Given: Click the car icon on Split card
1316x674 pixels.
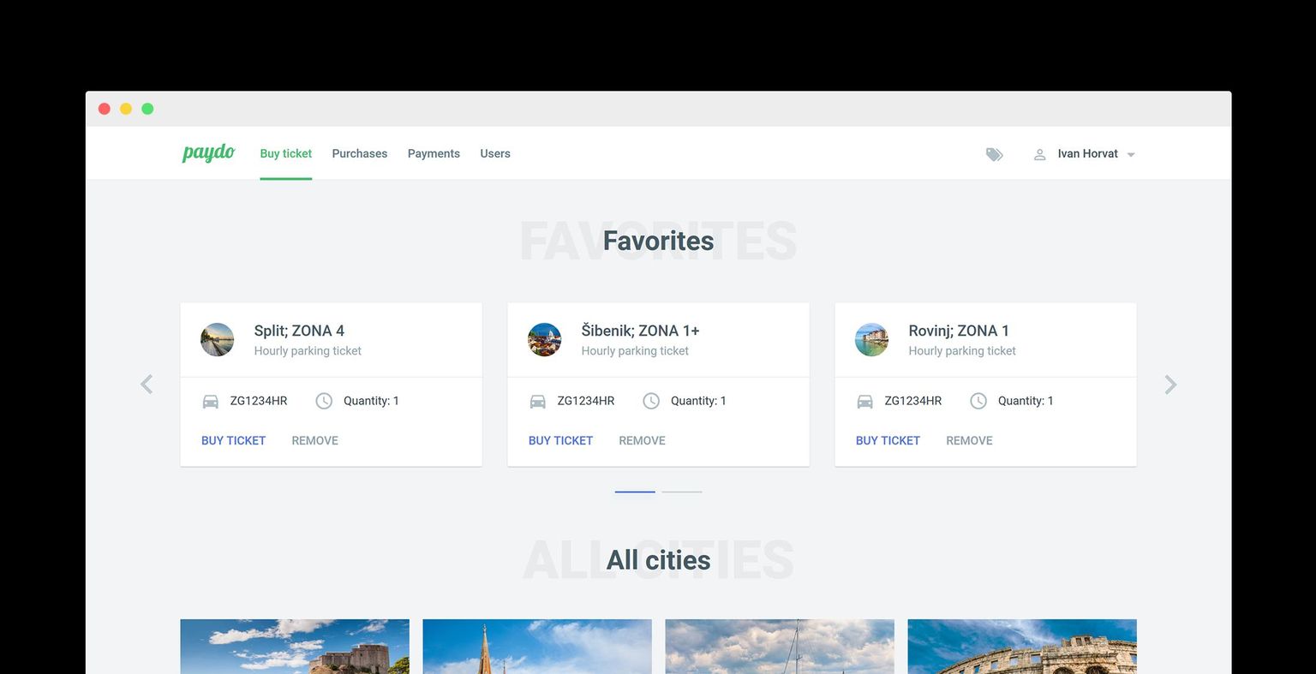Looking at the screenshot, I should pyautogui.click(x=211, y=401).
